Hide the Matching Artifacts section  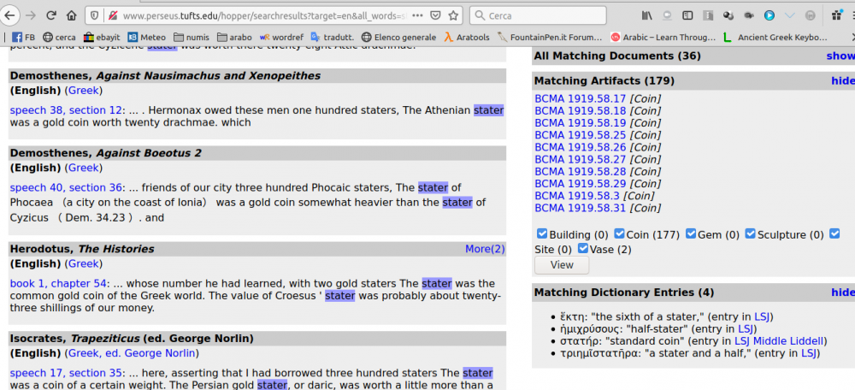point(842,80)
